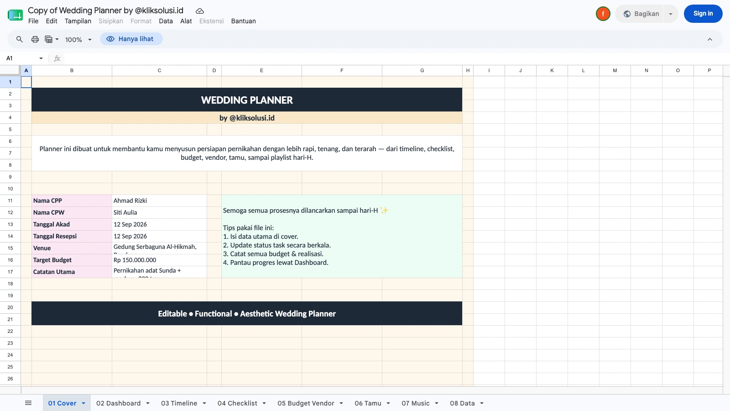Open the Tampilan menu

(x=78, y=21)
